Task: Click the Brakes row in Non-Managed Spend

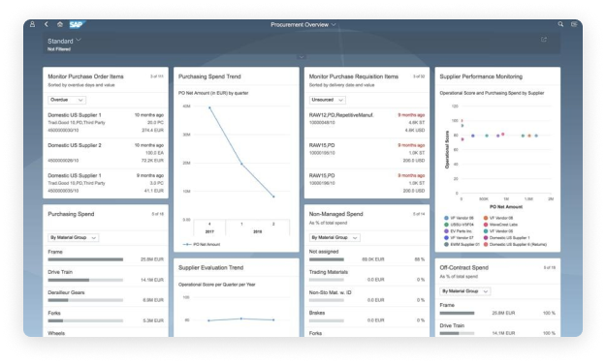Action: click(x=367, y=317)
